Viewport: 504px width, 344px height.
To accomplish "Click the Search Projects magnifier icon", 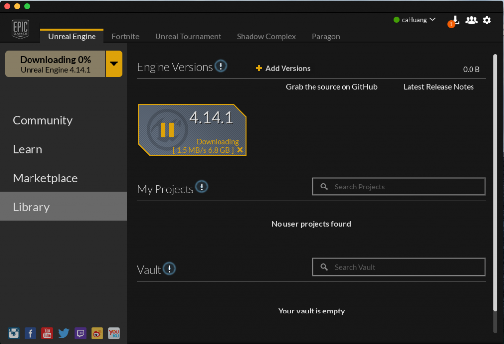I will (x=324, y=187).
